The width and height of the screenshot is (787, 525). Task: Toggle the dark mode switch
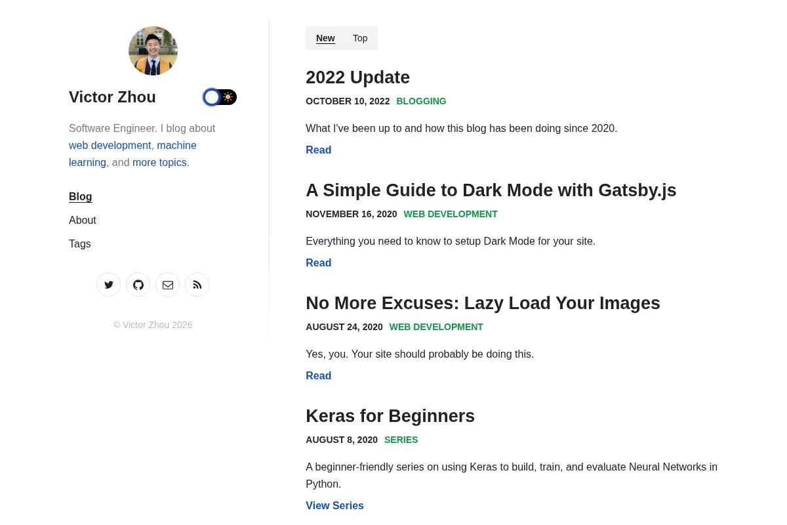[220, 97]
